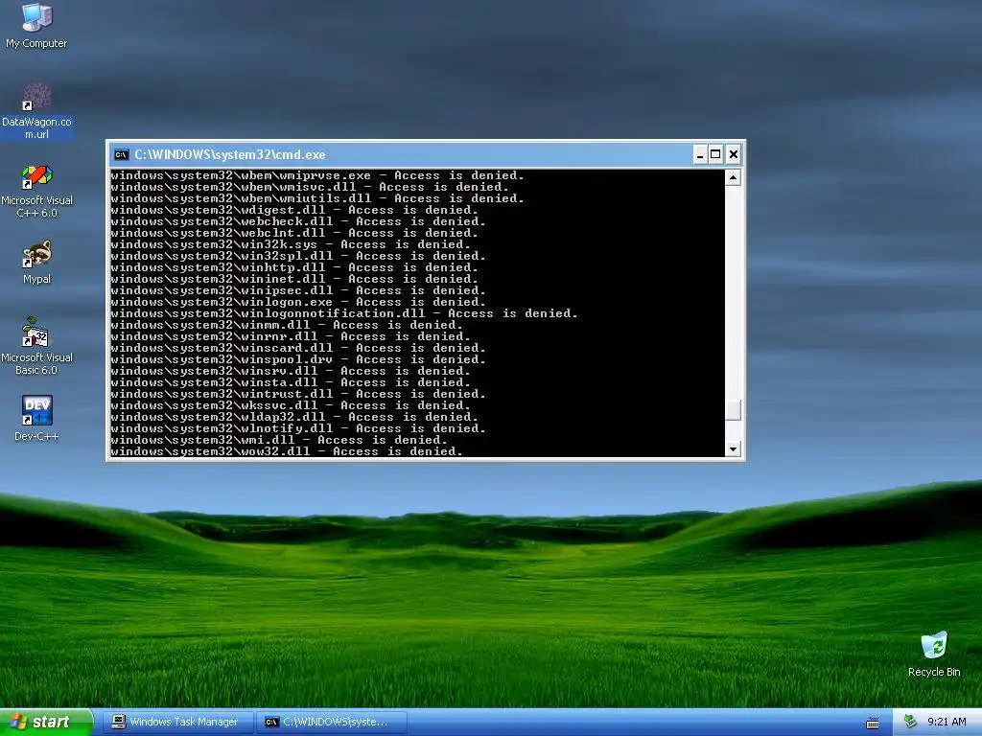Close the cmd.exe window

[734, 154]
